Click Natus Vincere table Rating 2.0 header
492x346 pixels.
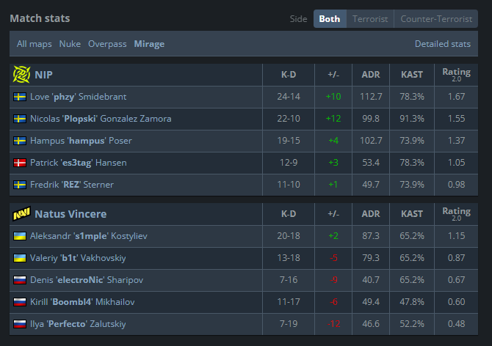click(457, 214)
